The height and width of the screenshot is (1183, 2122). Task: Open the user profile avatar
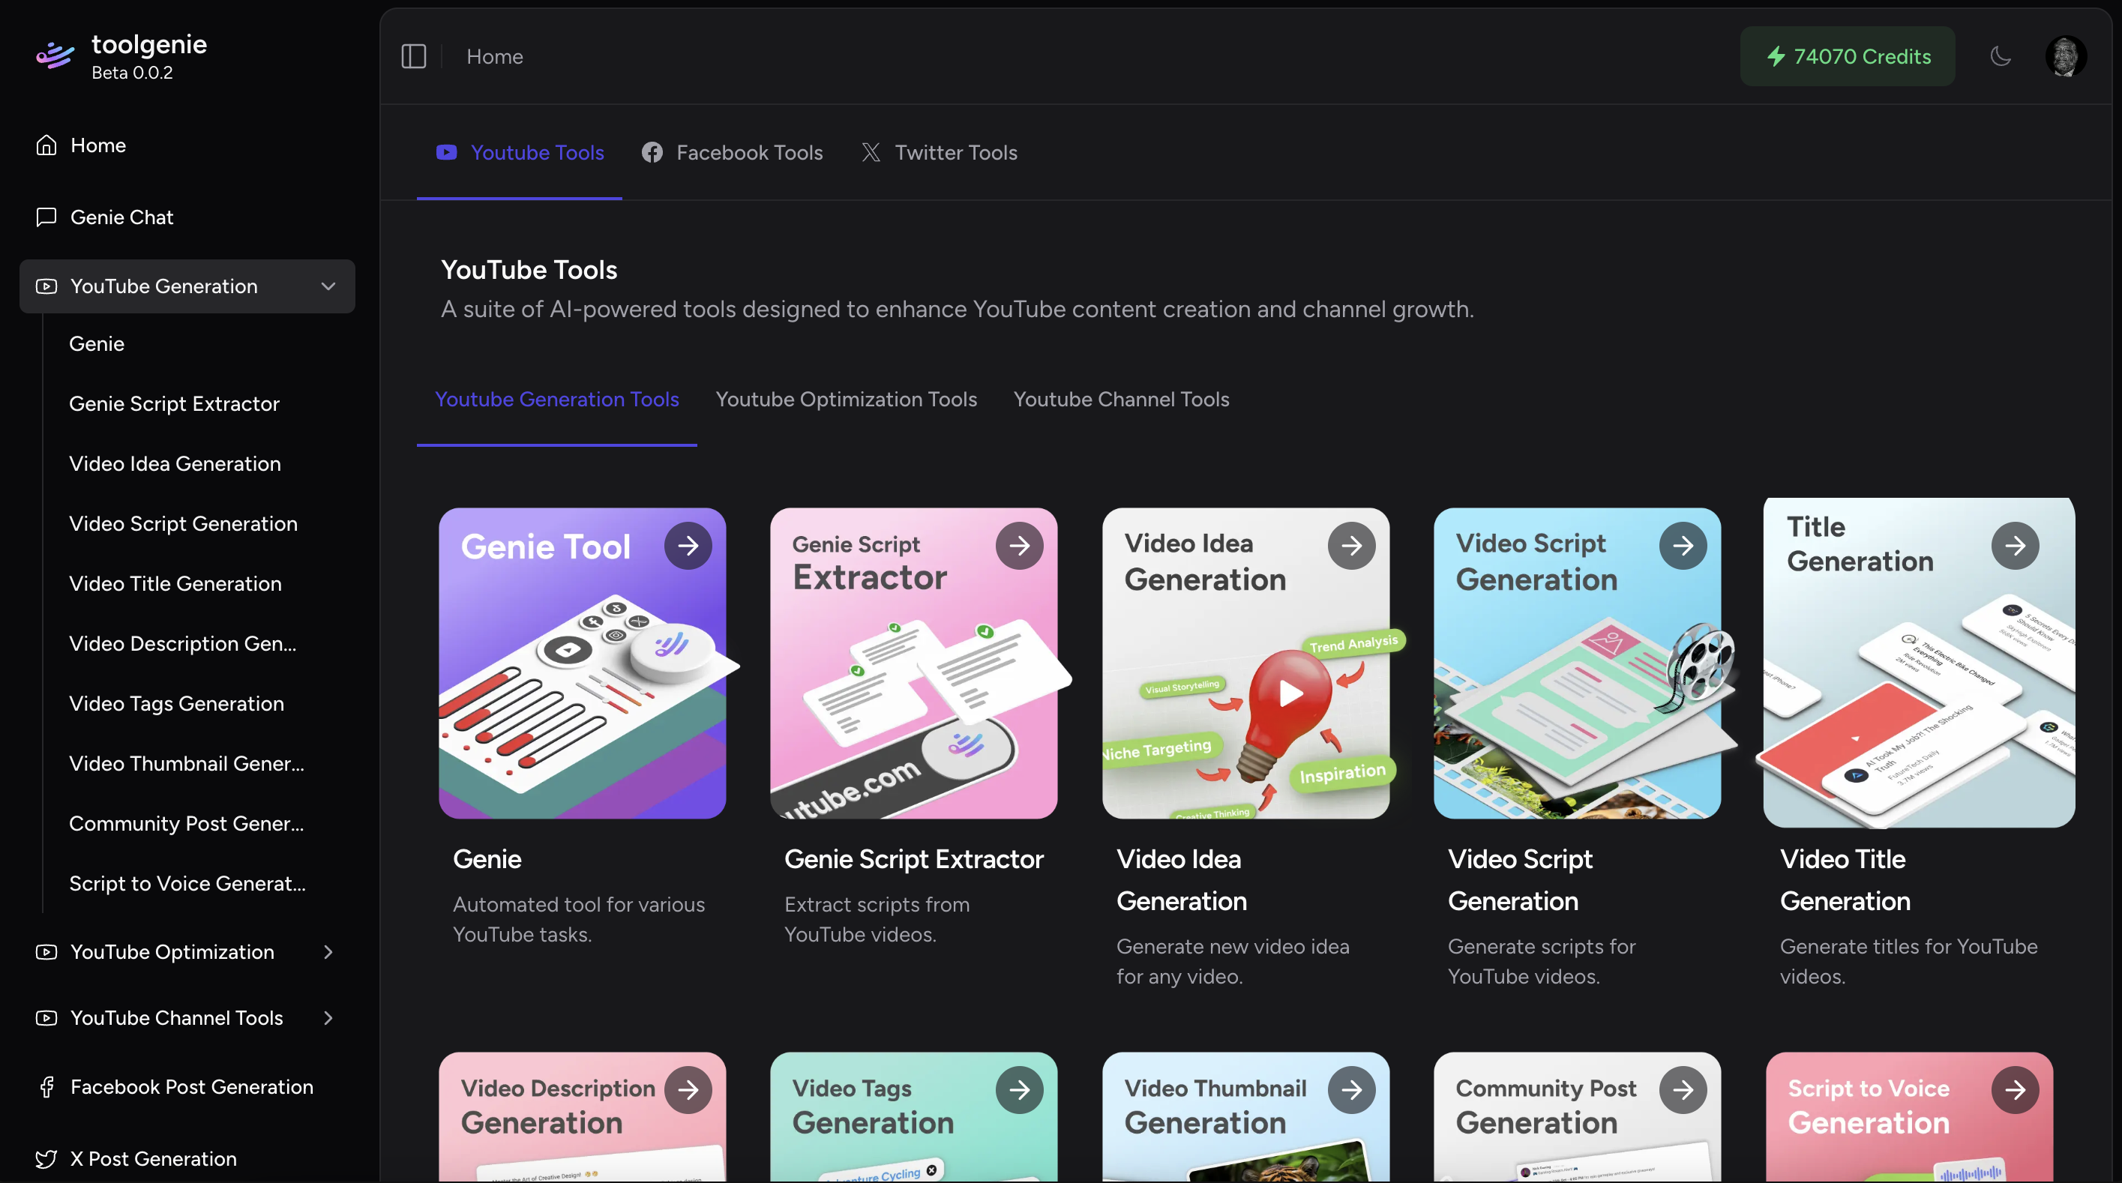click(x=2065, y=56)
